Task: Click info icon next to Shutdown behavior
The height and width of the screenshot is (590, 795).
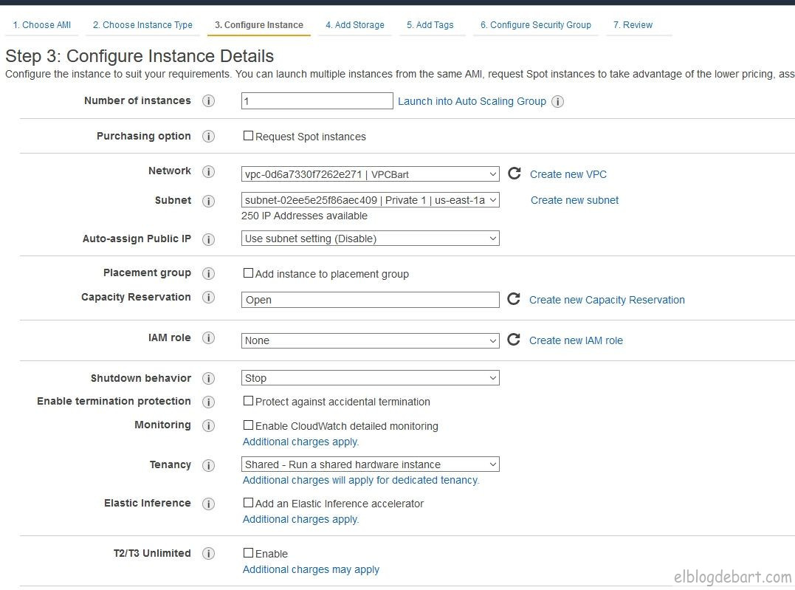Action: coord(208,379)
